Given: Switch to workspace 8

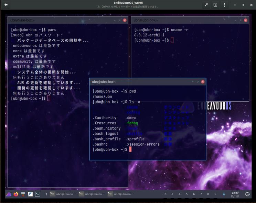Looking at the screenshot, I should [208, 194].
